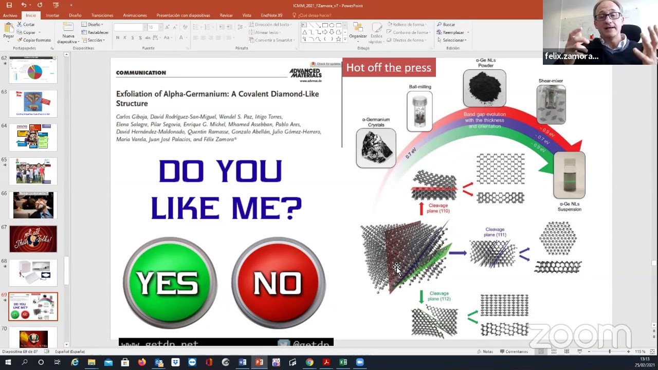This screenshot has width=658, height=370.
Task: Click Normal view icon in status bar
Action: [x=541, y=351]
